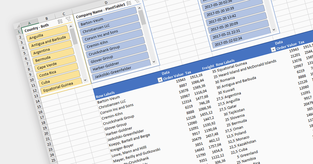Select column C header
The width and height of the screenshot is (313, 164).
[64, 14]
